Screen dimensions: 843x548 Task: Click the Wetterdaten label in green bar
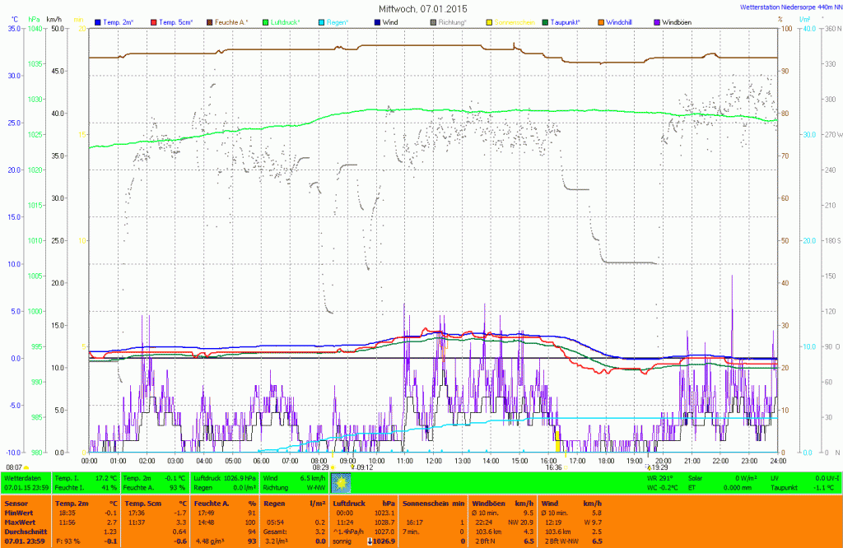click(x=21, y=477)
